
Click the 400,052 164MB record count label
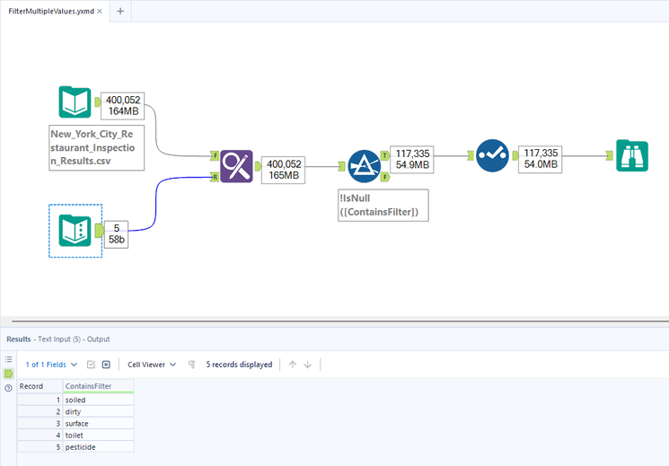pyautogui.click(x=123, y=105)
